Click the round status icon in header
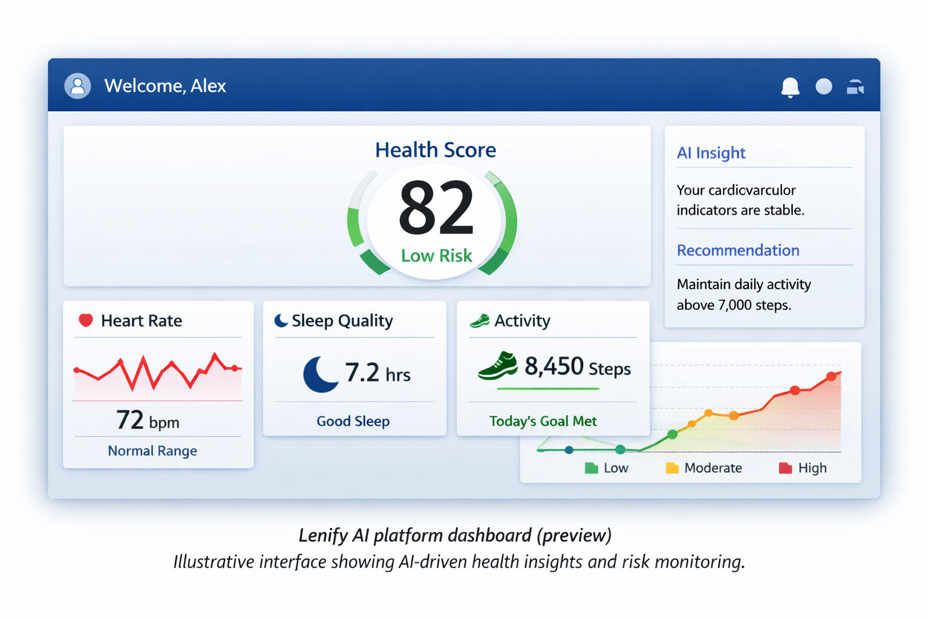Screen dimensions: 929x619 click(x=824, y=86)
